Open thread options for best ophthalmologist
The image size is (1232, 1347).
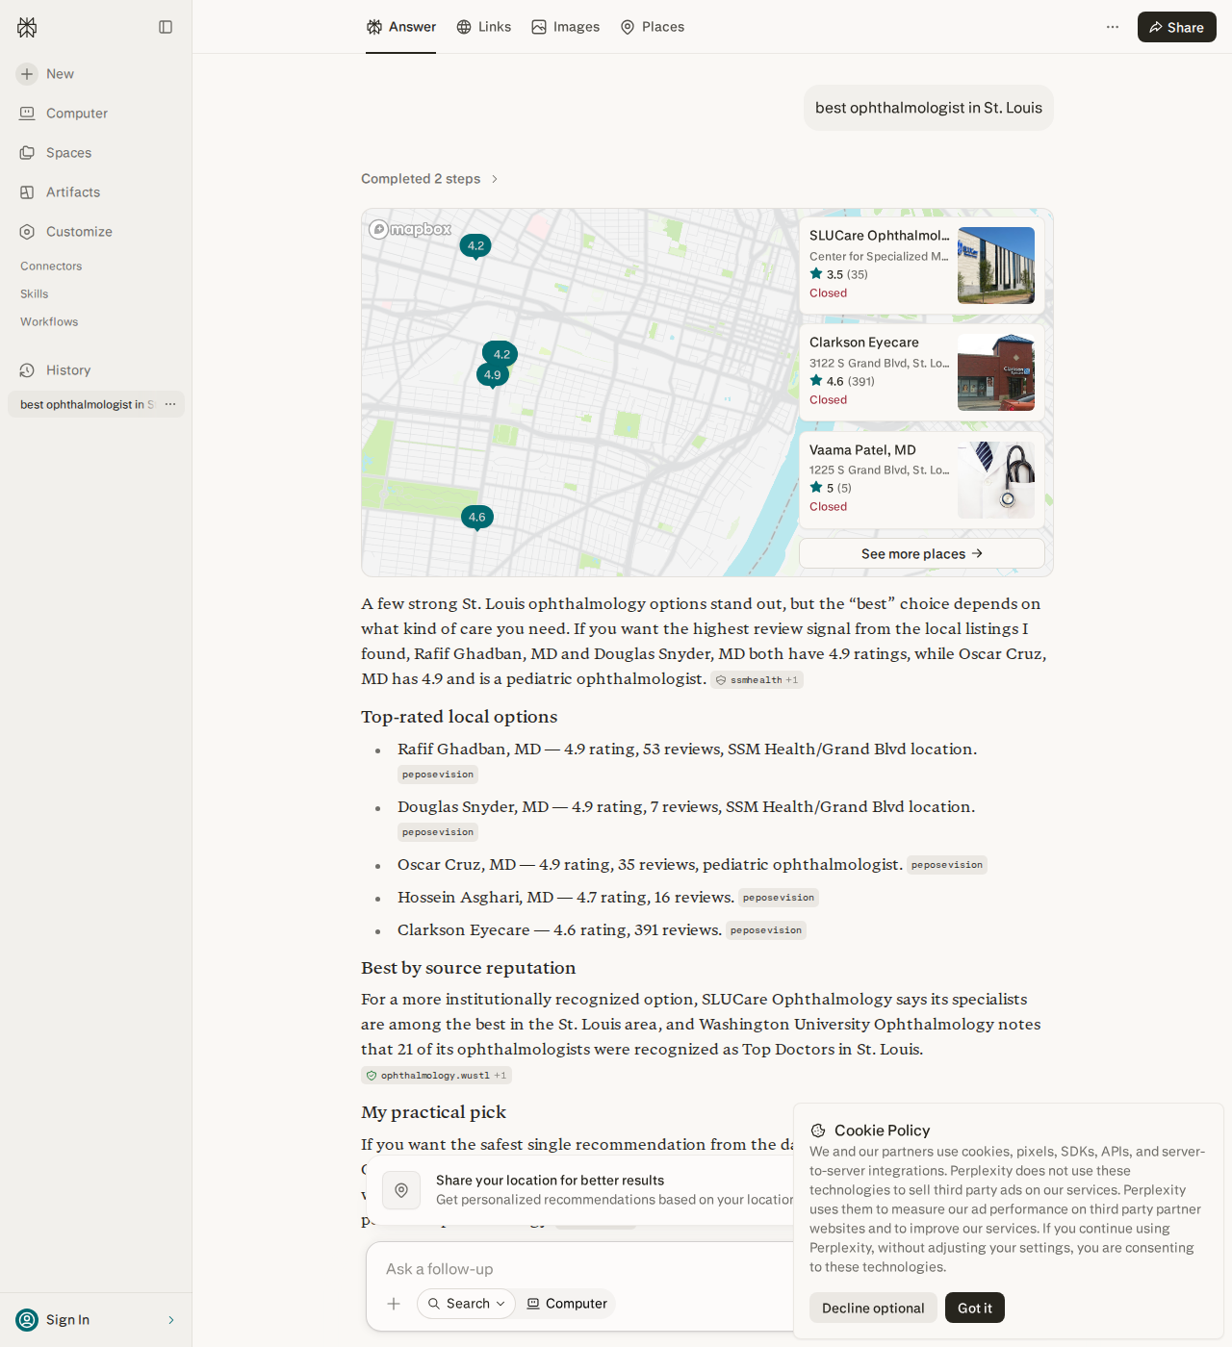[x=170, y=404]
